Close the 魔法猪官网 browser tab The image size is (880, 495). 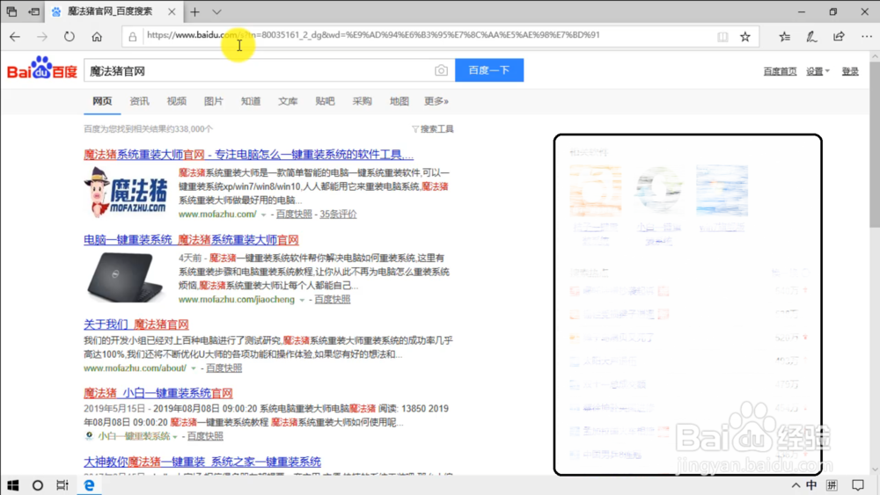(172, 11)
